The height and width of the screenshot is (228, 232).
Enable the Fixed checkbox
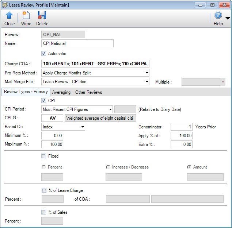click(44, 156)
